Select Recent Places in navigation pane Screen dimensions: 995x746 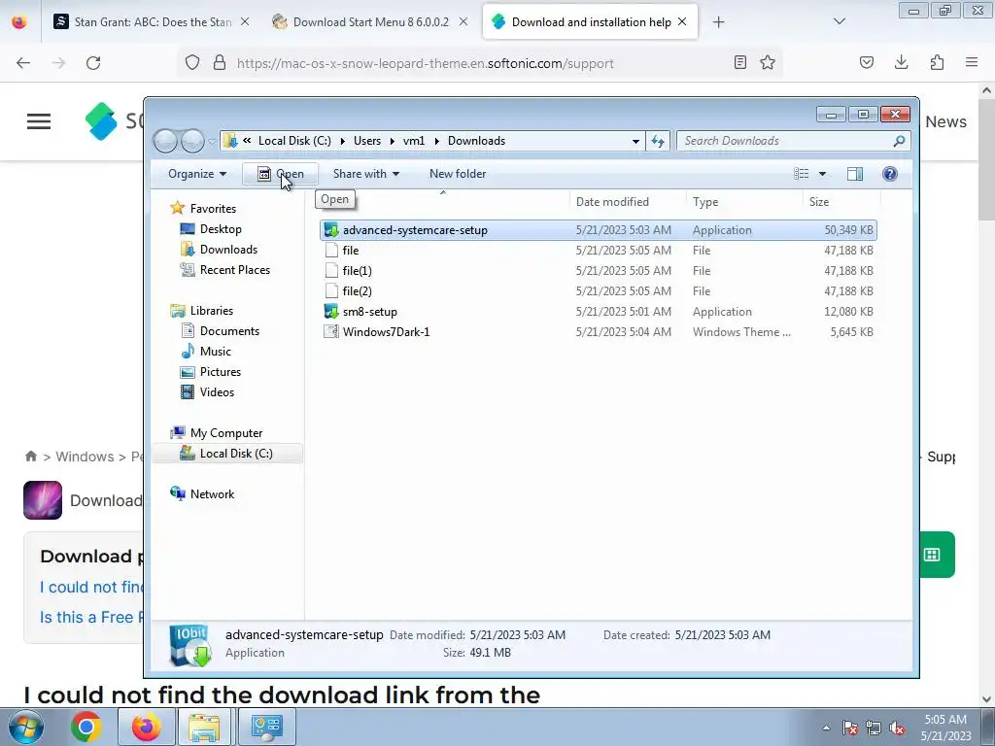coord(235,270)
